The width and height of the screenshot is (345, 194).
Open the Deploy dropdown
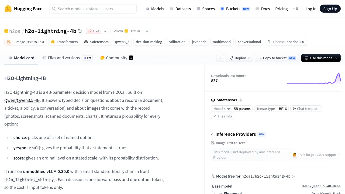click(x=240, y=58)
